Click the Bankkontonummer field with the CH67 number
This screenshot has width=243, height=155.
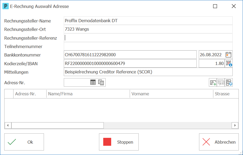(130, 55)
